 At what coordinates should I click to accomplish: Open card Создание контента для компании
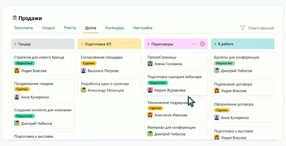(43, 117)
